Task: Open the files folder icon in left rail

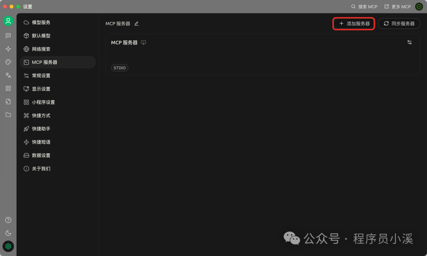Action: (8, 115)
